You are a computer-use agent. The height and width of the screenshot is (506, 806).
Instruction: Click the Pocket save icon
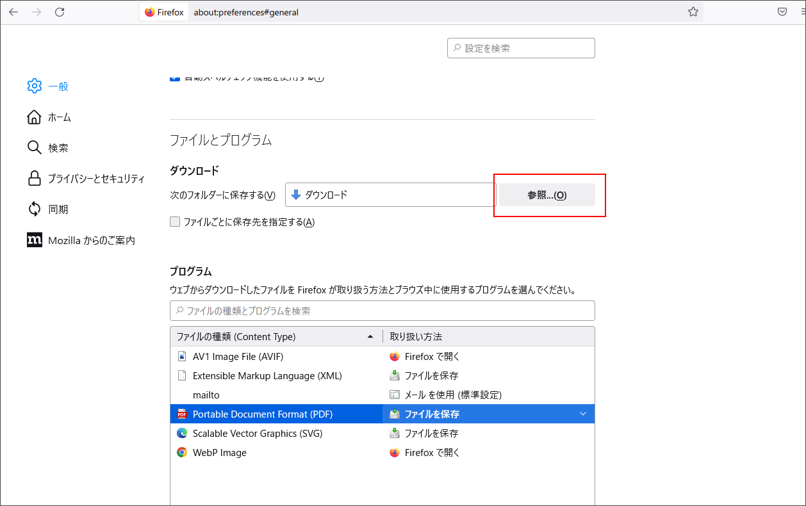[x=782, y=12]
